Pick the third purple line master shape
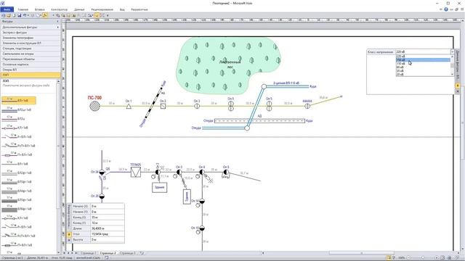The width and height of the screenshot is (465, 261). point(13,119)
